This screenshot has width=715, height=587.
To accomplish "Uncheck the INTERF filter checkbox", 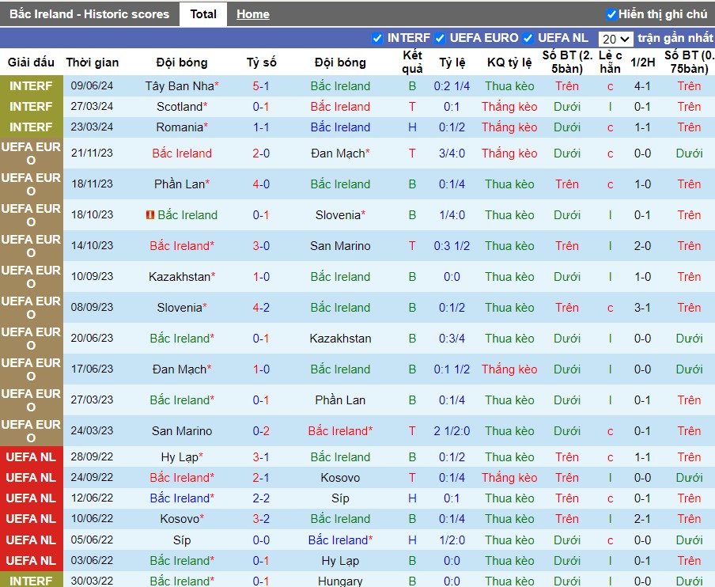I will tap(377, 38).
